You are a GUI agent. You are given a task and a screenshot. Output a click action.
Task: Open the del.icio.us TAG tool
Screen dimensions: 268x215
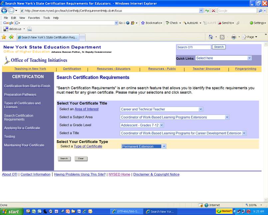point(30,29)
